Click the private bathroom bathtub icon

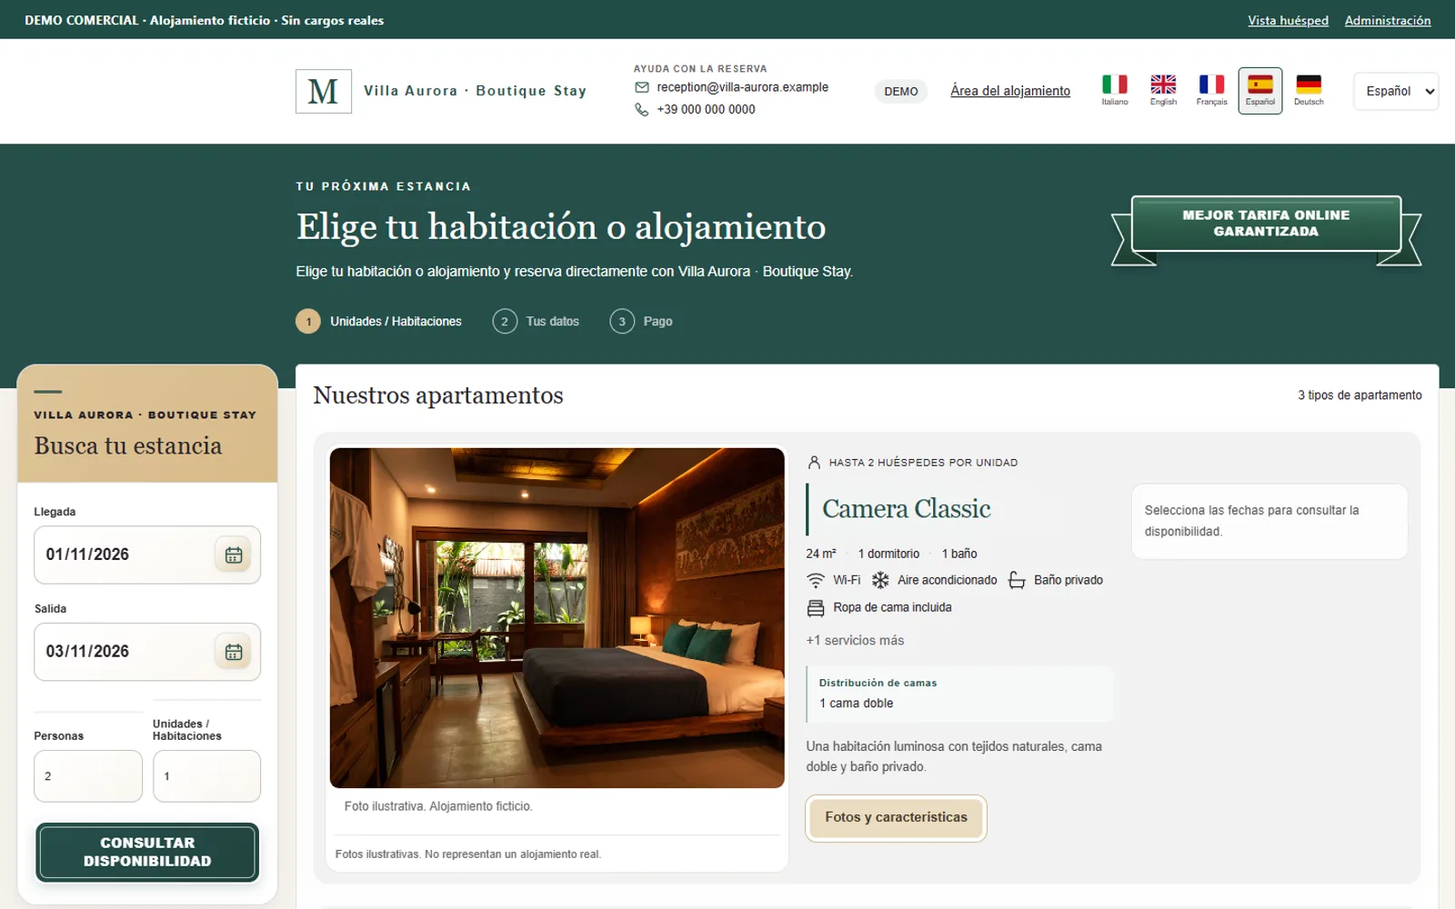tap(1017, 580)
